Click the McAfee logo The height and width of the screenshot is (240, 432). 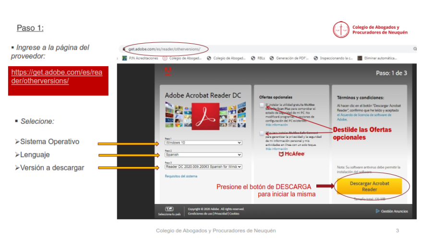pos(291,154)
